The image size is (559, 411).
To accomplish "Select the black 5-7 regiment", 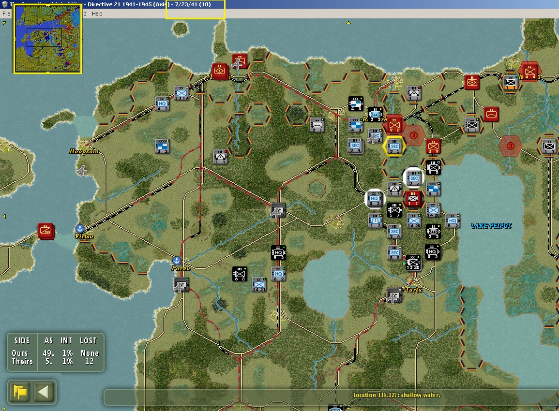I will pos(394,210).
